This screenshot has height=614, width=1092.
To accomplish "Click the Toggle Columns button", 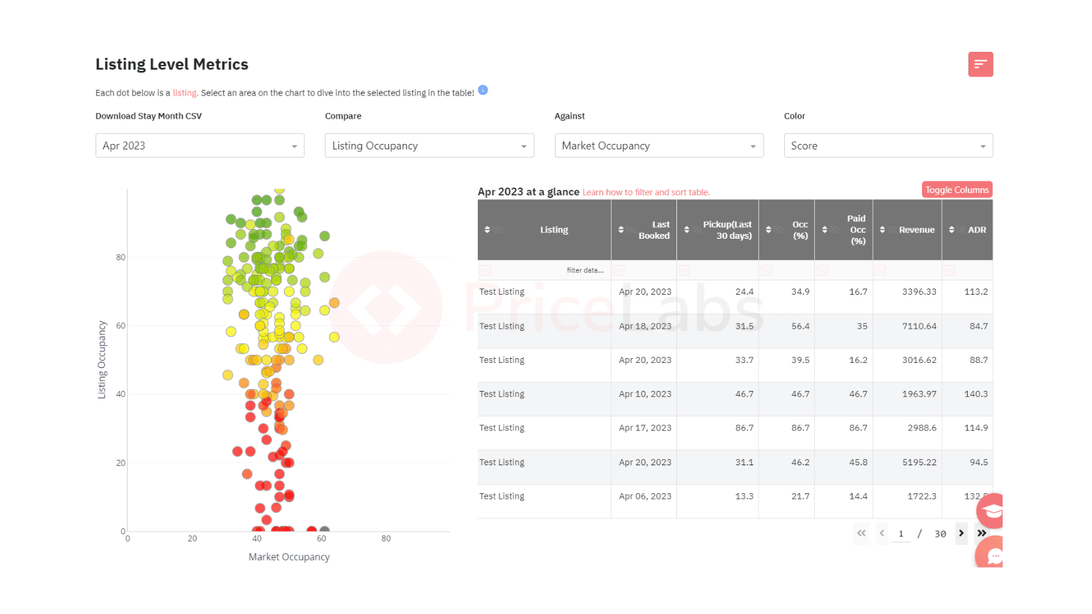I will pos(957,190).
